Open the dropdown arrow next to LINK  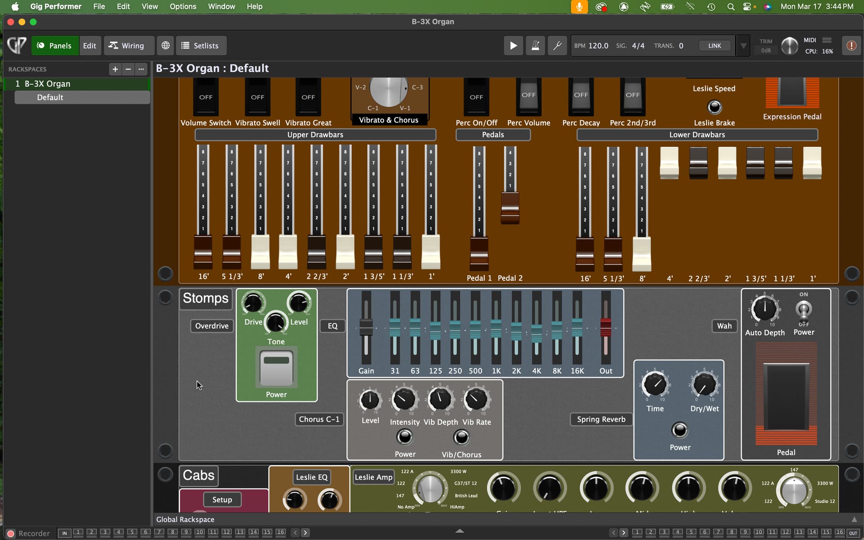(743, 45)
